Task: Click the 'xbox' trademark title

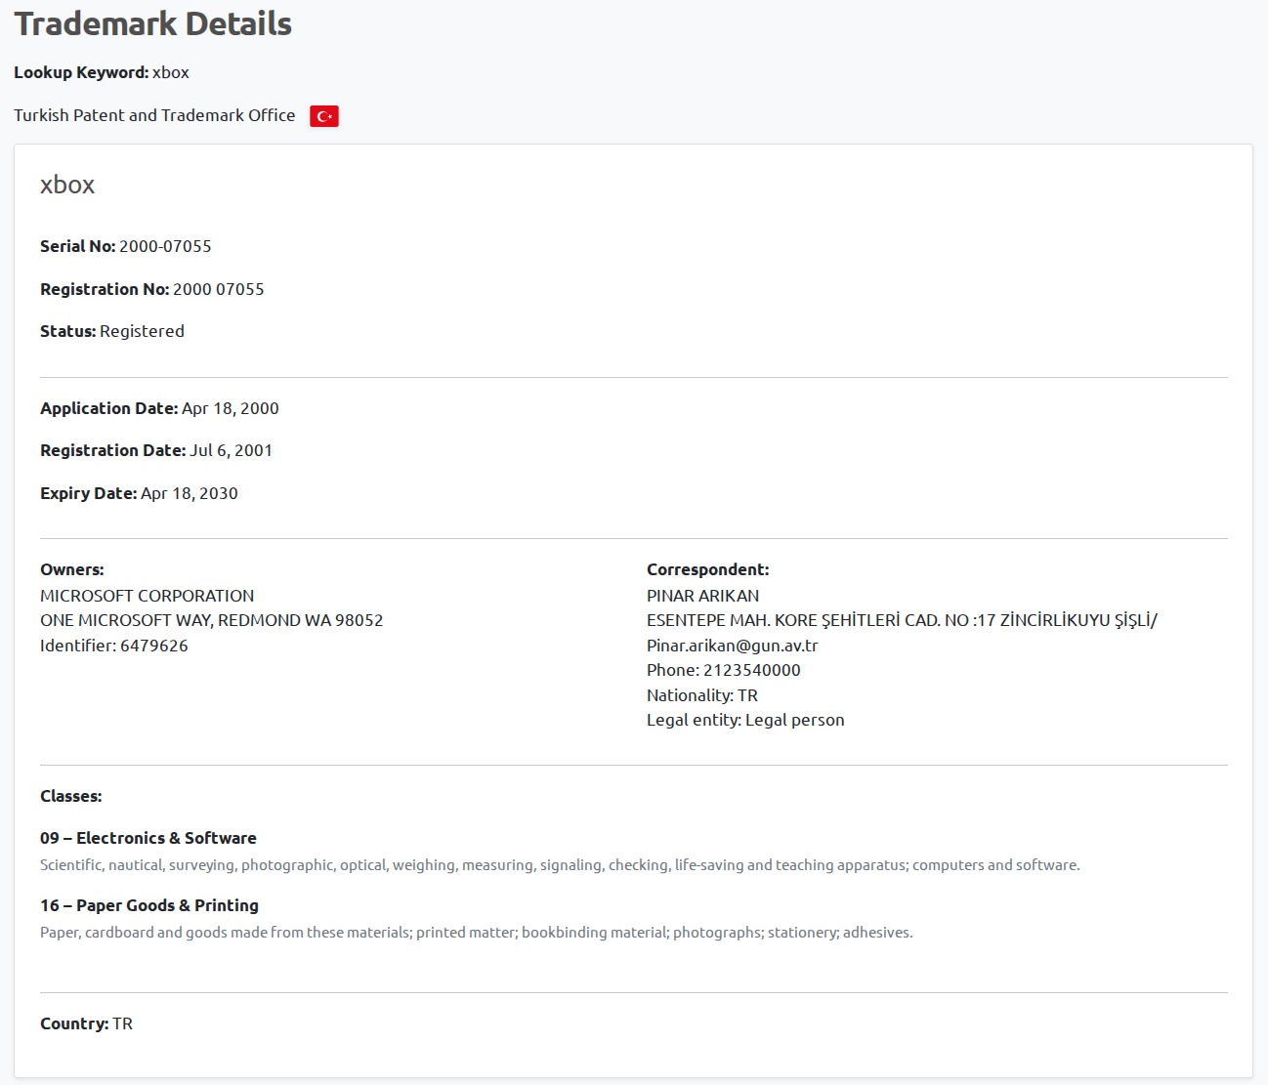Action: (x=67, y=185)
